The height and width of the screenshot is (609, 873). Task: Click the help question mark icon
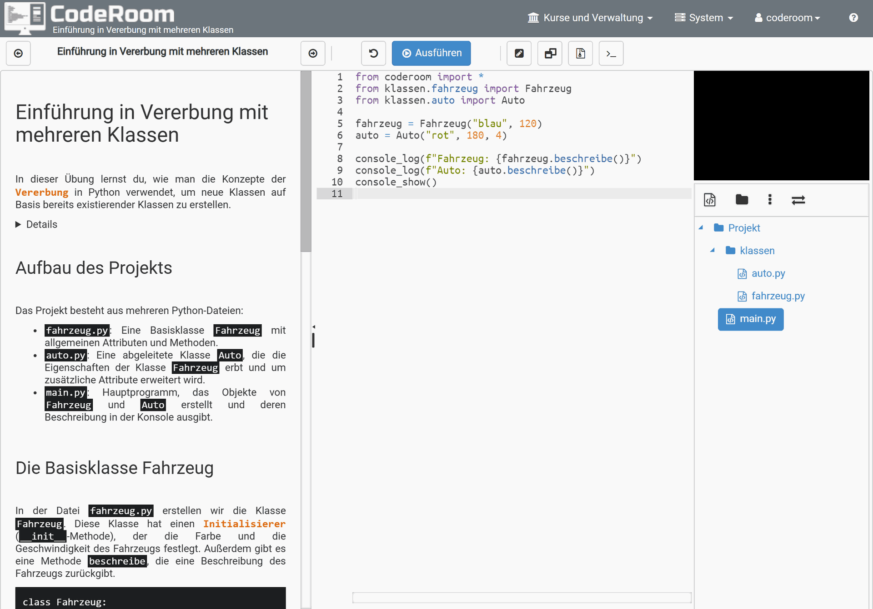pyautogui.click(x=853, y=17)
